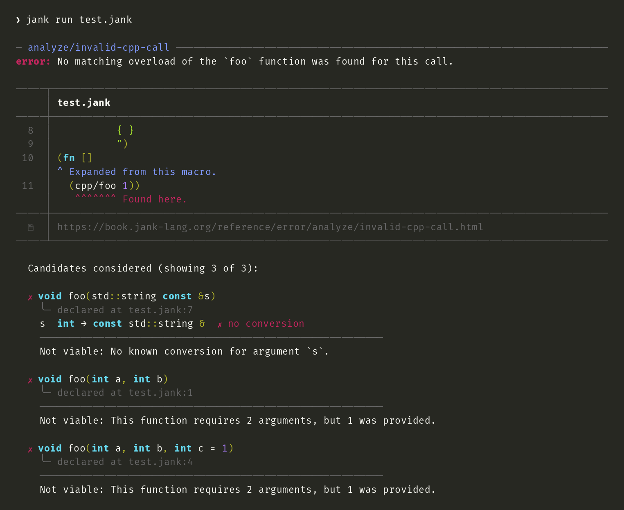Click the document icon beside the reference URL
Image resolution: width=624 pixels, height=510 pixels.
(31, 227)
